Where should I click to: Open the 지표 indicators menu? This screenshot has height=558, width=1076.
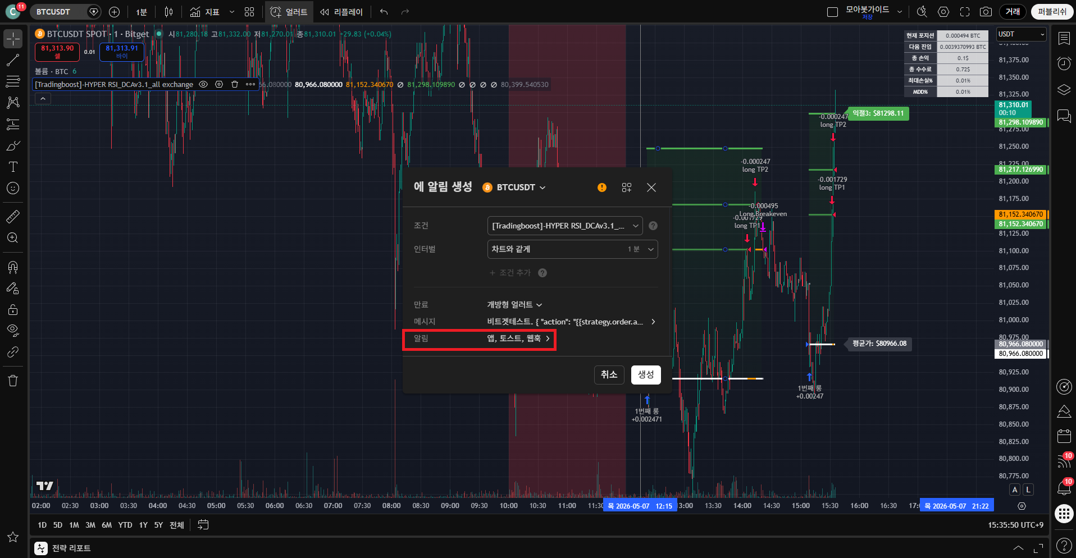(x=205, y=12)
